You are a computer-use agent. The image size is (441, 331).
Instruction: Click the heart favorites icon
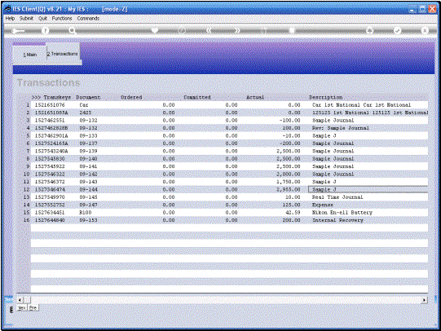tap(155, 30)
